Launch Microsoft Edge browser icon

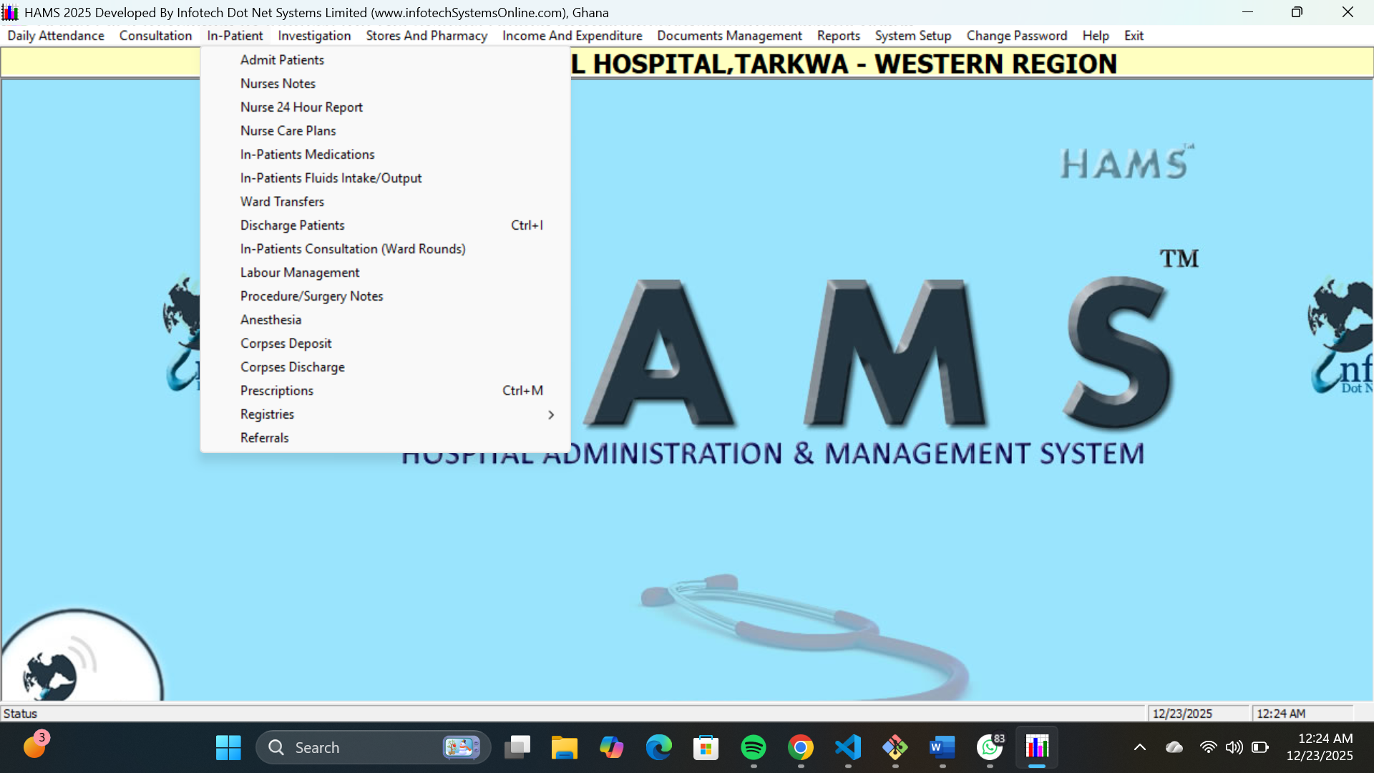tap(658, 747)
